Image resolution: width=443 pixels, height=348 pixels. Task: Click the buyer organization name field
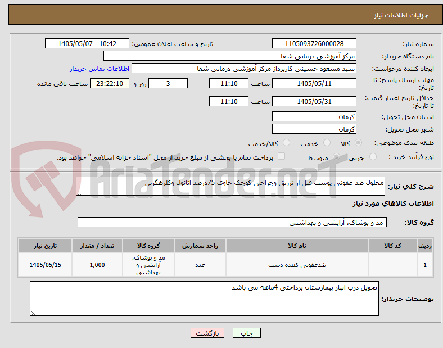tap(230, 56)
